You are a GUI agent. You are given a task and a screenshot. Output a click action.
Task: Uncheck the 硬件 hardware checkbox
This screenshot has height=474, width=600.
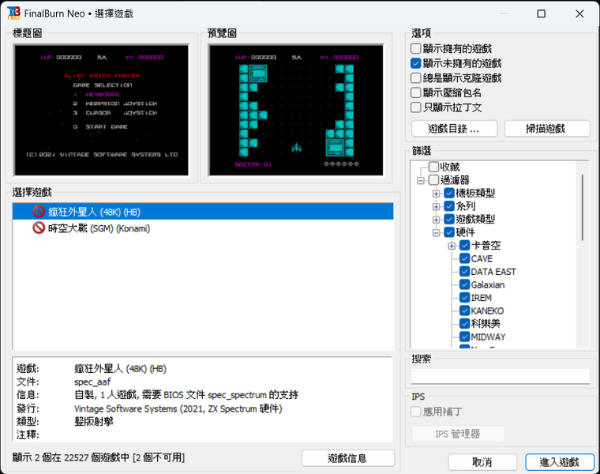449,232
